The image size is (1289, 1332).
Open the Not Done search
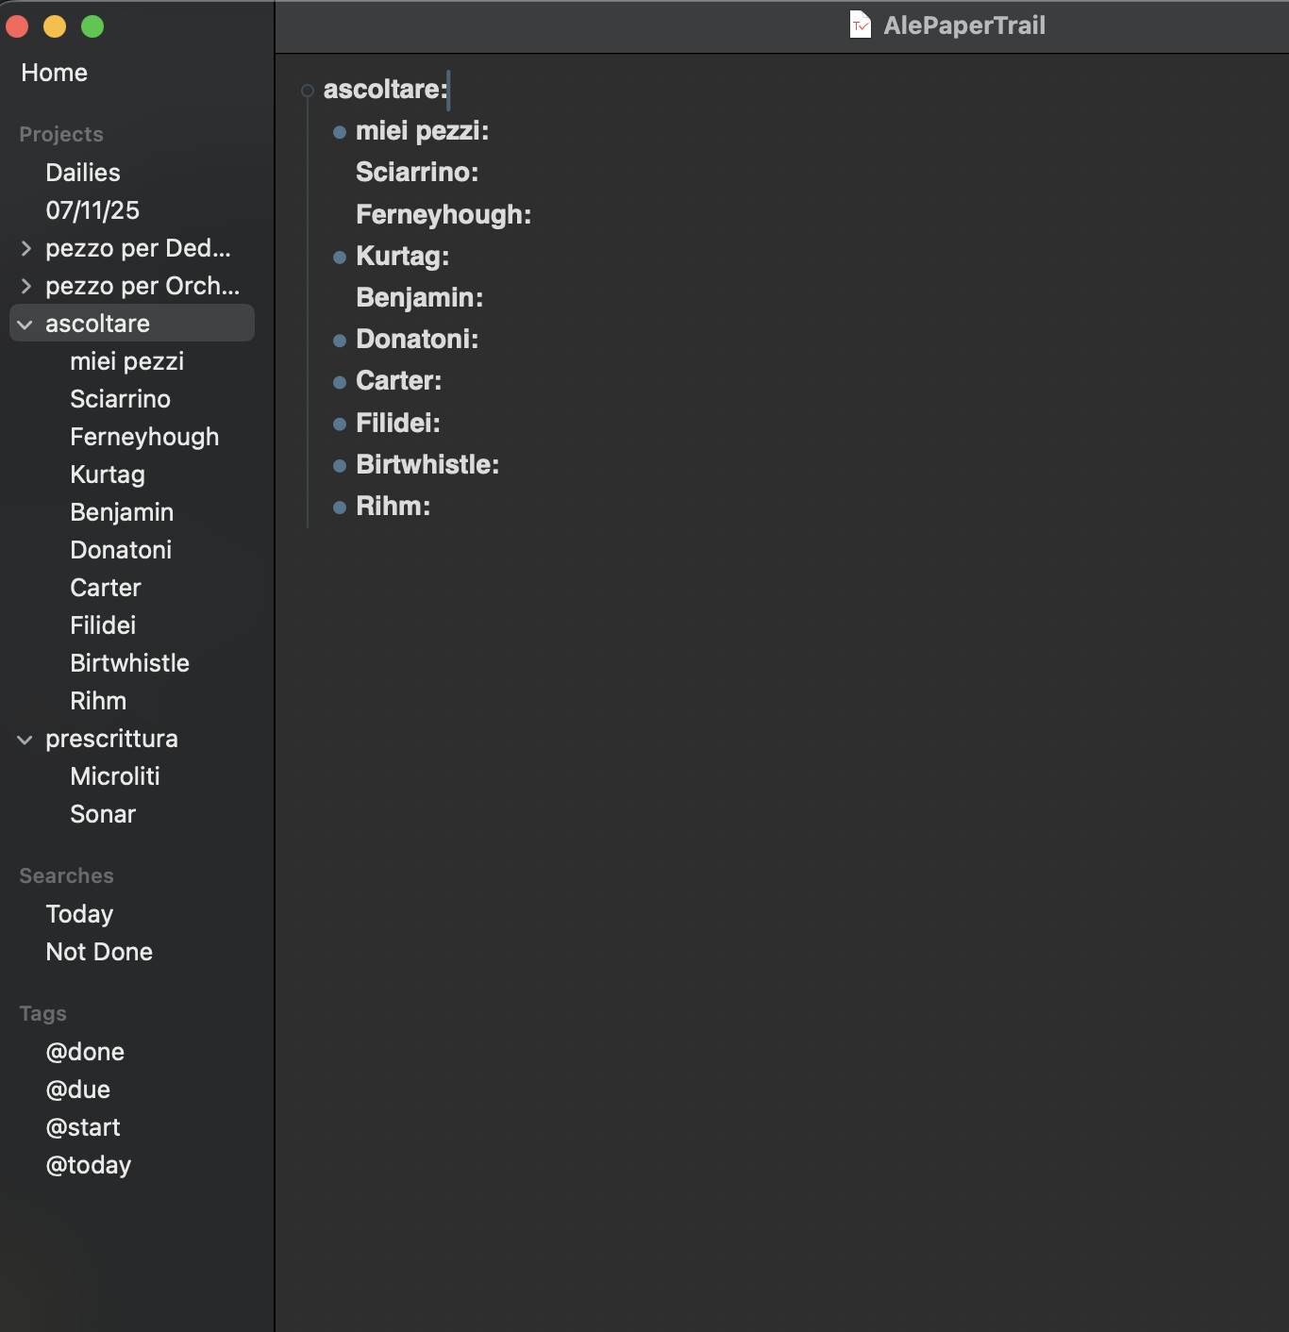pos(99,952)
